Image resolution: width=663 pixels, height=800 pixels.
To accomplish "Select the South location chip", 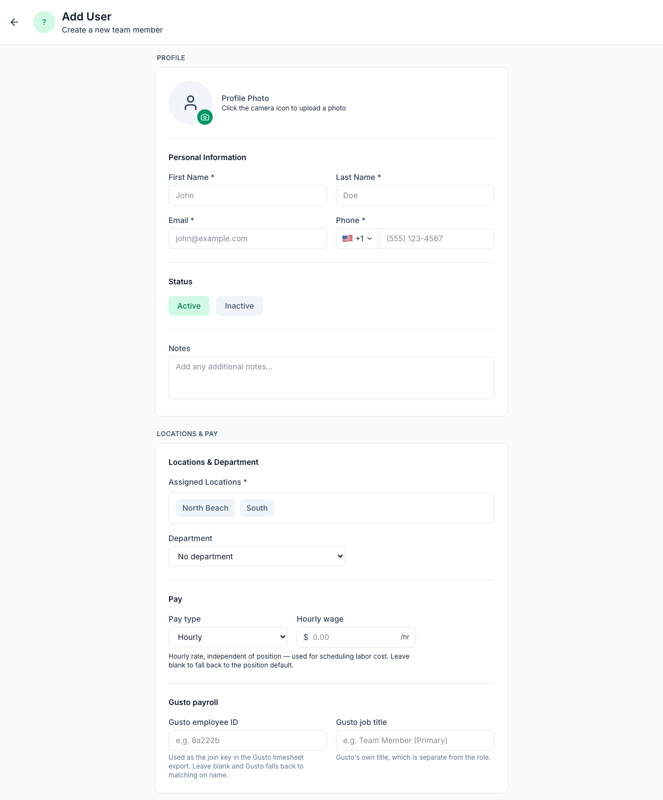I will (x=257, y=508).
